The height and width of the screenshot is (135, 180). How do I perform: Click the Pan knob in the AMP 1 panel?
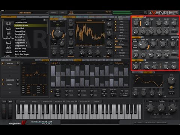(x=159, y=23)
